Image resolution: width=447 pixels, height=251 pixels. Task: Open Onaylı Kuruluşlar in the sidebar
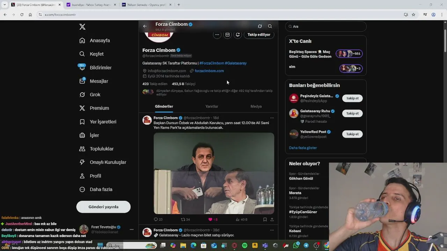pyautogui.click(x=103, y=162)
